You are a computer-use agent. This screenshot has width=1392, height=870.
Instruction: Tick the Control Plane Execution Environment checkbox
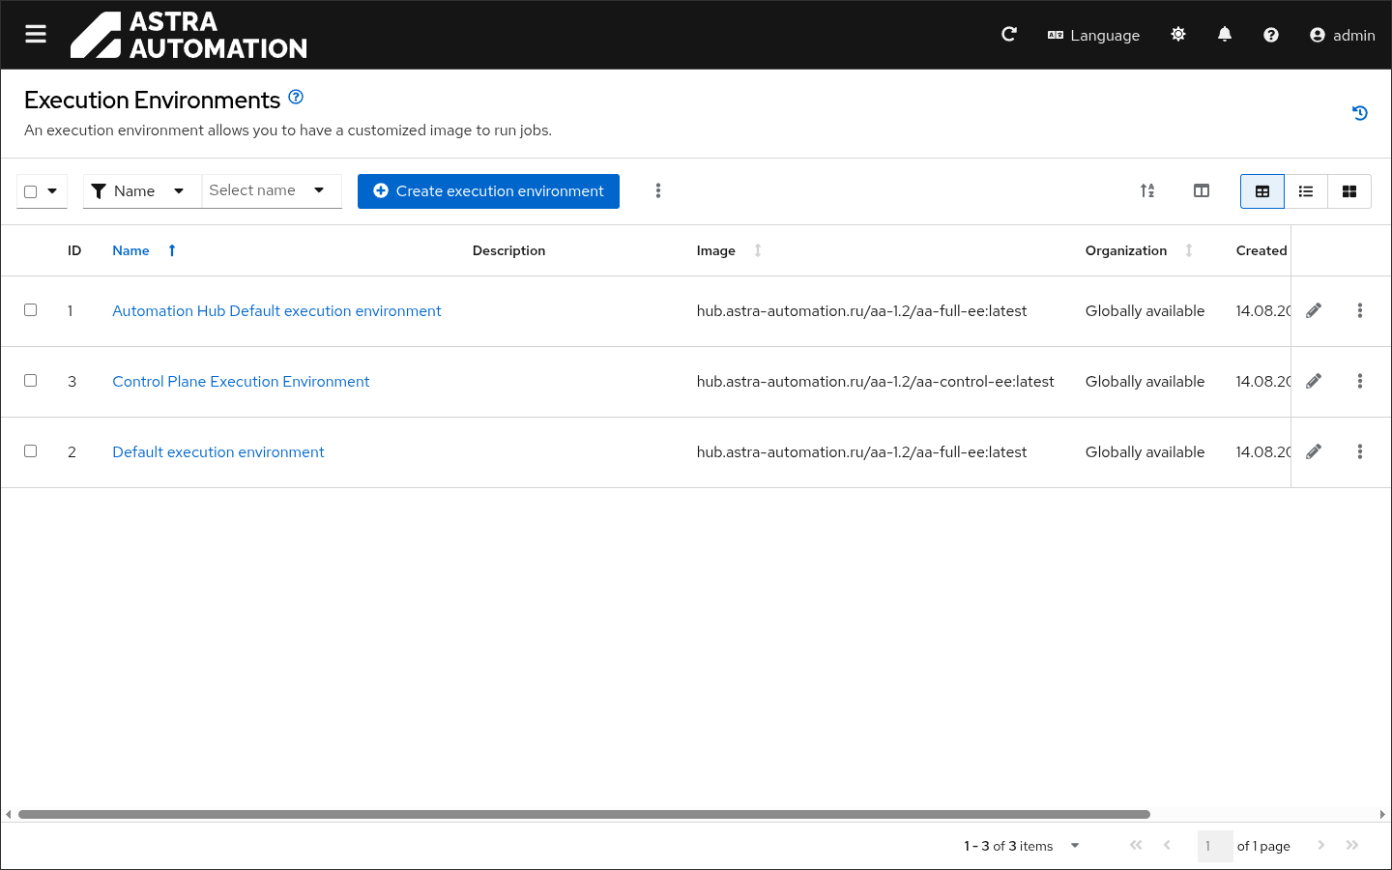(31, 381)
